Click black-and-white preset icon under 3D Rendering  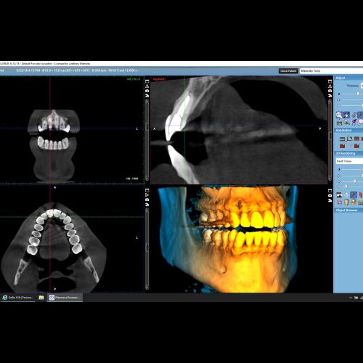click(x=339, y=195)
